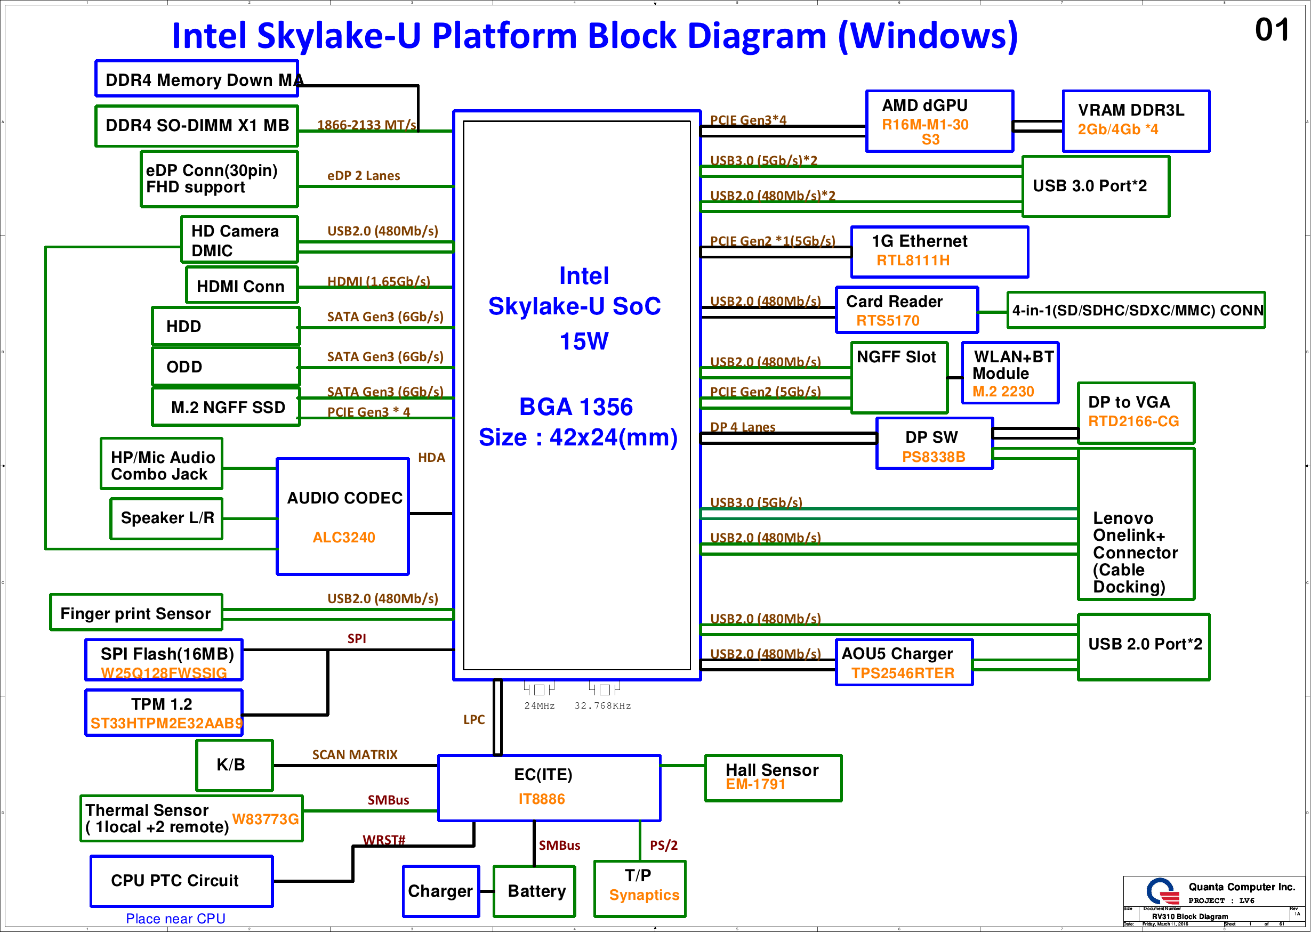1311x934 pixels.
Task: Select the SPI Flash(16MB) block
Action: 164,660
